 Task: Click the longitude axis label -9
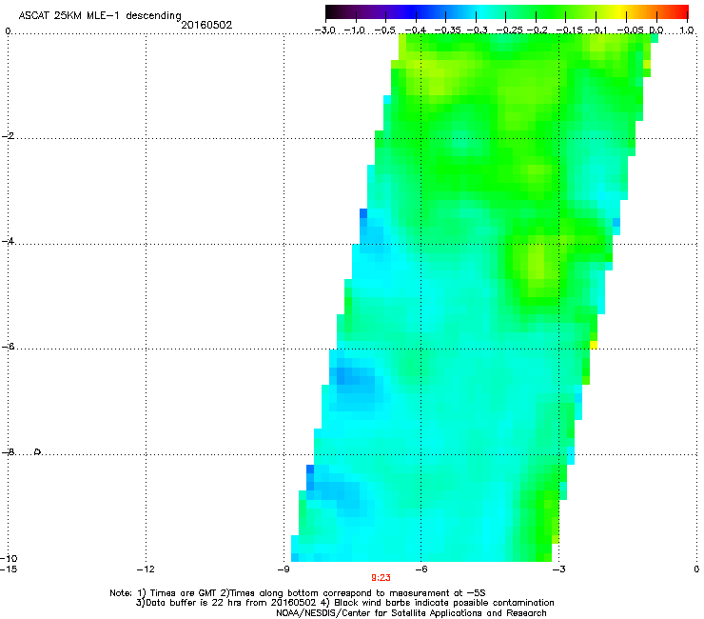pyautogui.click(x=284, y=569)
